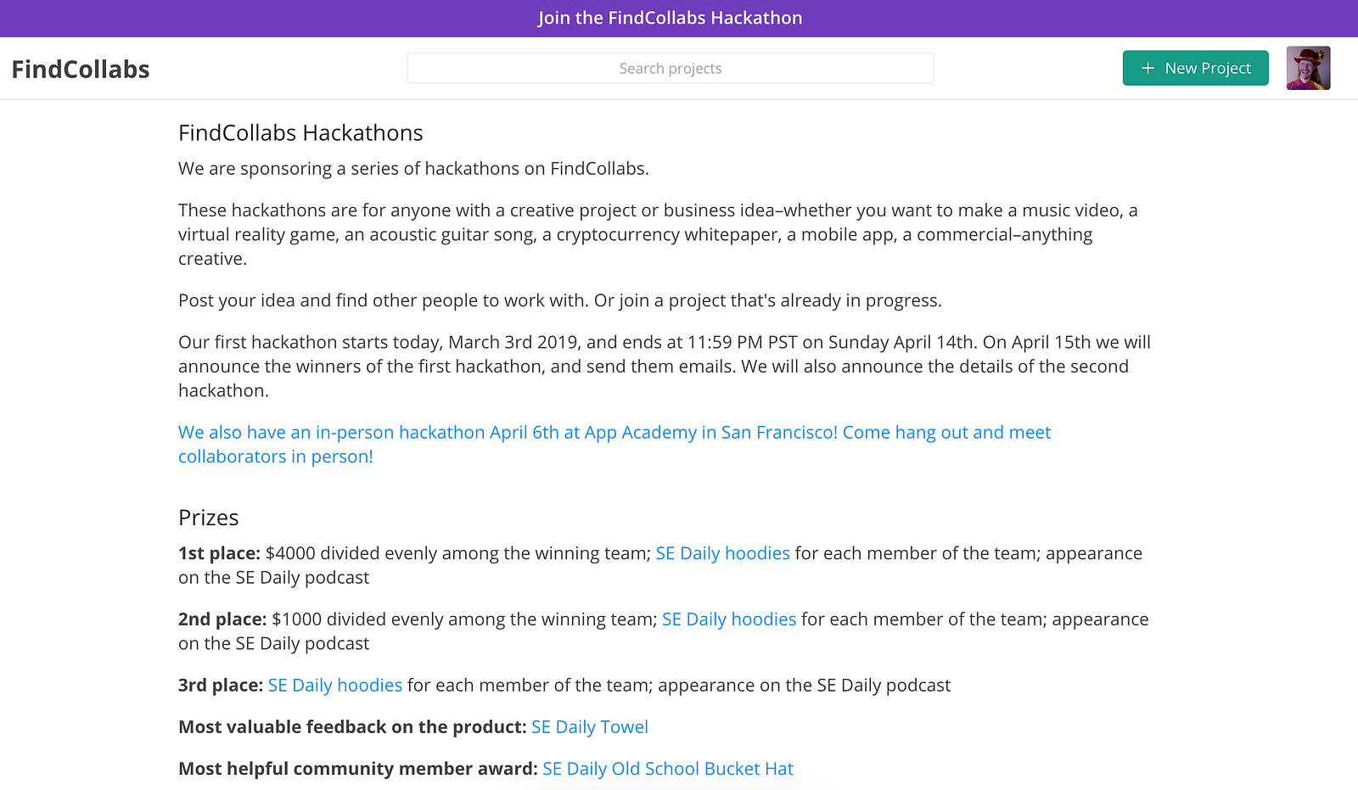The height and width of the screenshot is (790, 1358).
Task: Open SE Daily hoodies link in 3rd place
Action: 335,686
